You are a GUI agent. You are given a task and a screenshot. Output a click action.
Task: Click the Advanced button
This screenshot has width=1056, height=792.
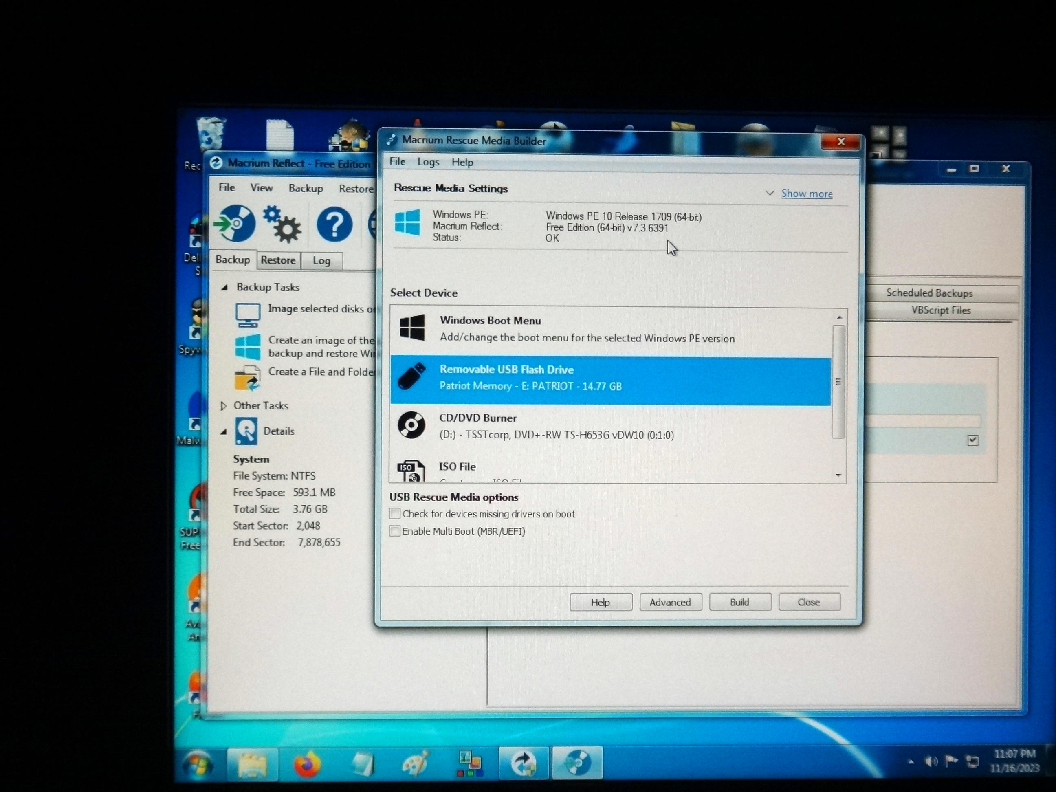(x=670, y=602)
